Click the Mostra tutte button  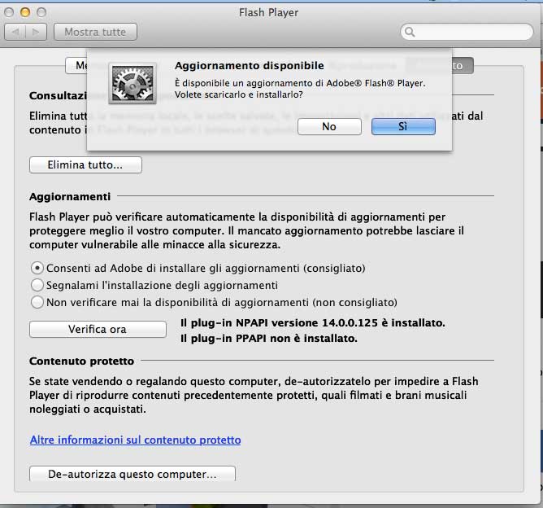click(x=95, y=32)
